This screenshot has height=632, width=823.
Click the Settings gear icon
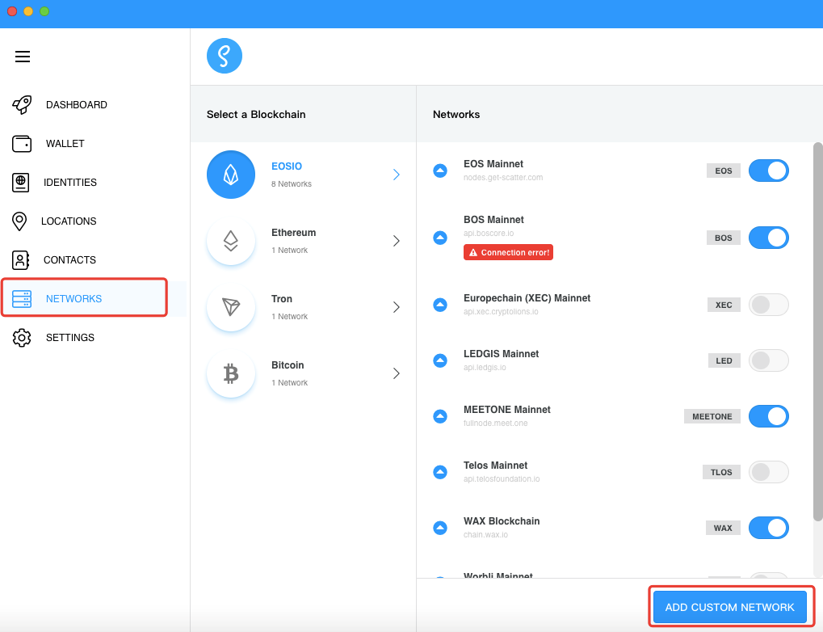[22, 337]
